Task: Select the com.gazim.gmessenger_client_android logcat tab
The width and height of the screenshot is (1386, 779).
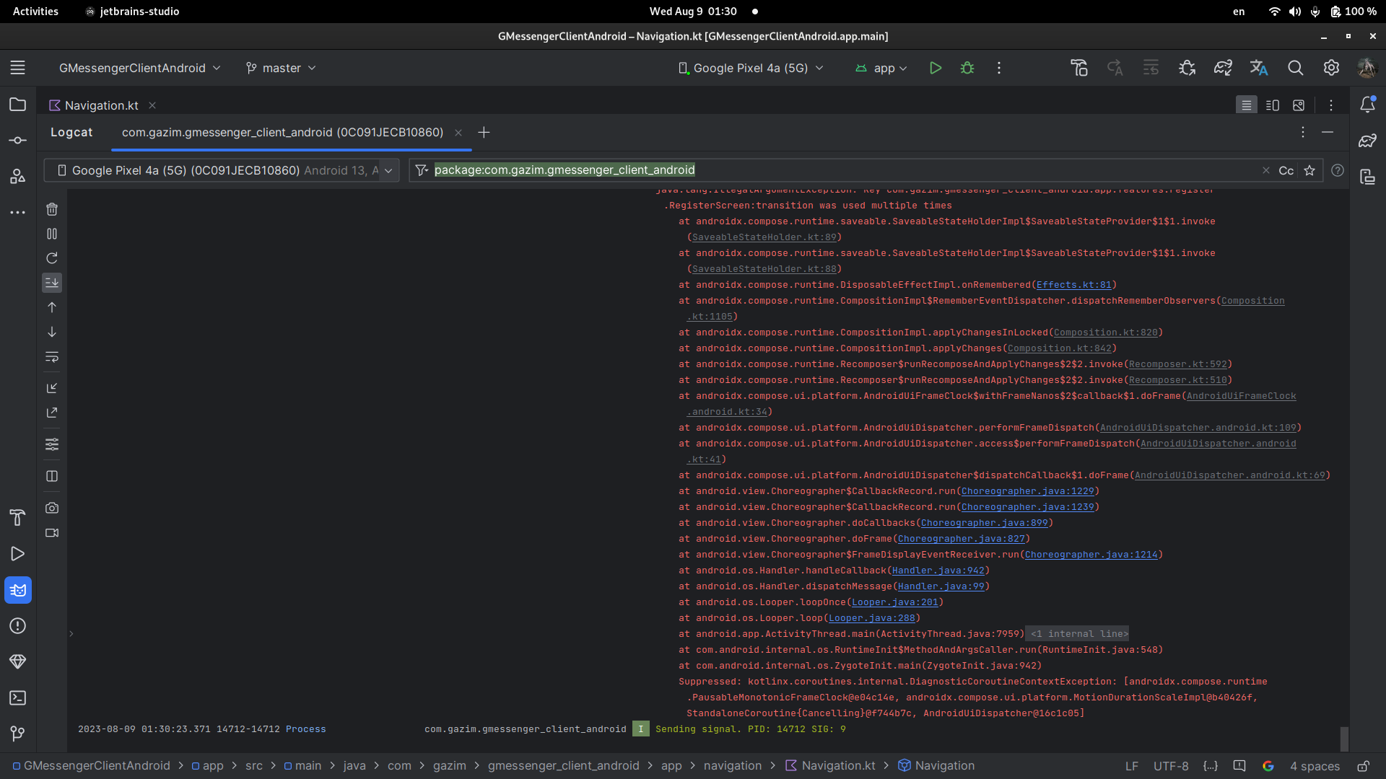Action: click(282, 133)
